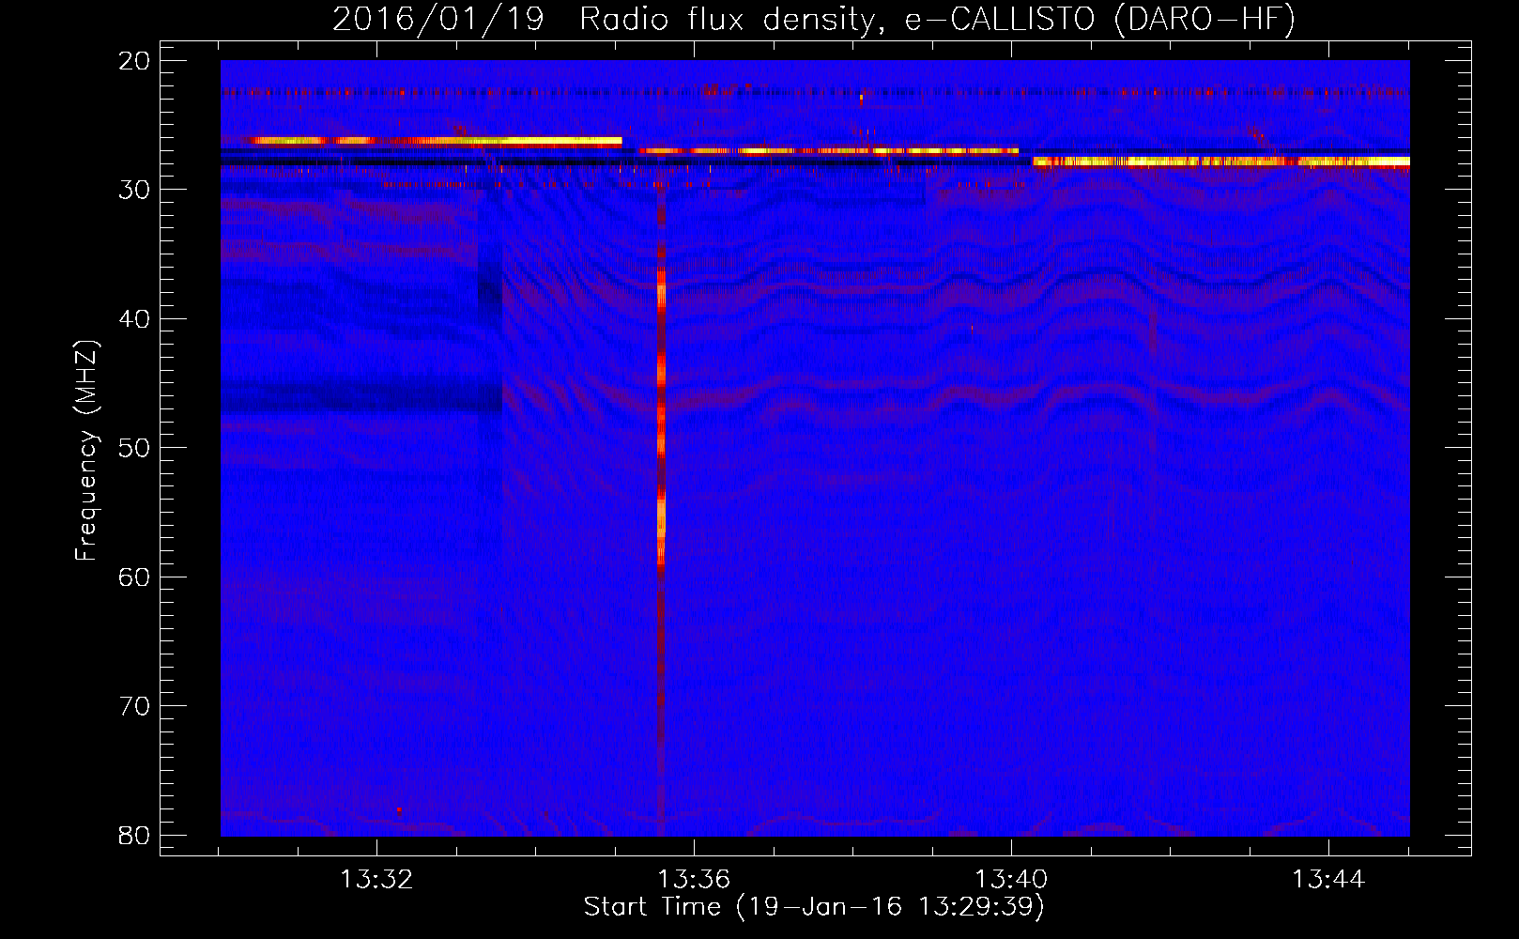Click the bright yellow band at 28 MHz
The image size is (1519, 939).
1220,162
